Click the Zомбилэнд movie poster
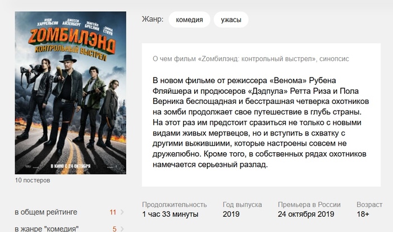Image resolution: width=393 pixels, height=232 pixels. pos(70,93)
